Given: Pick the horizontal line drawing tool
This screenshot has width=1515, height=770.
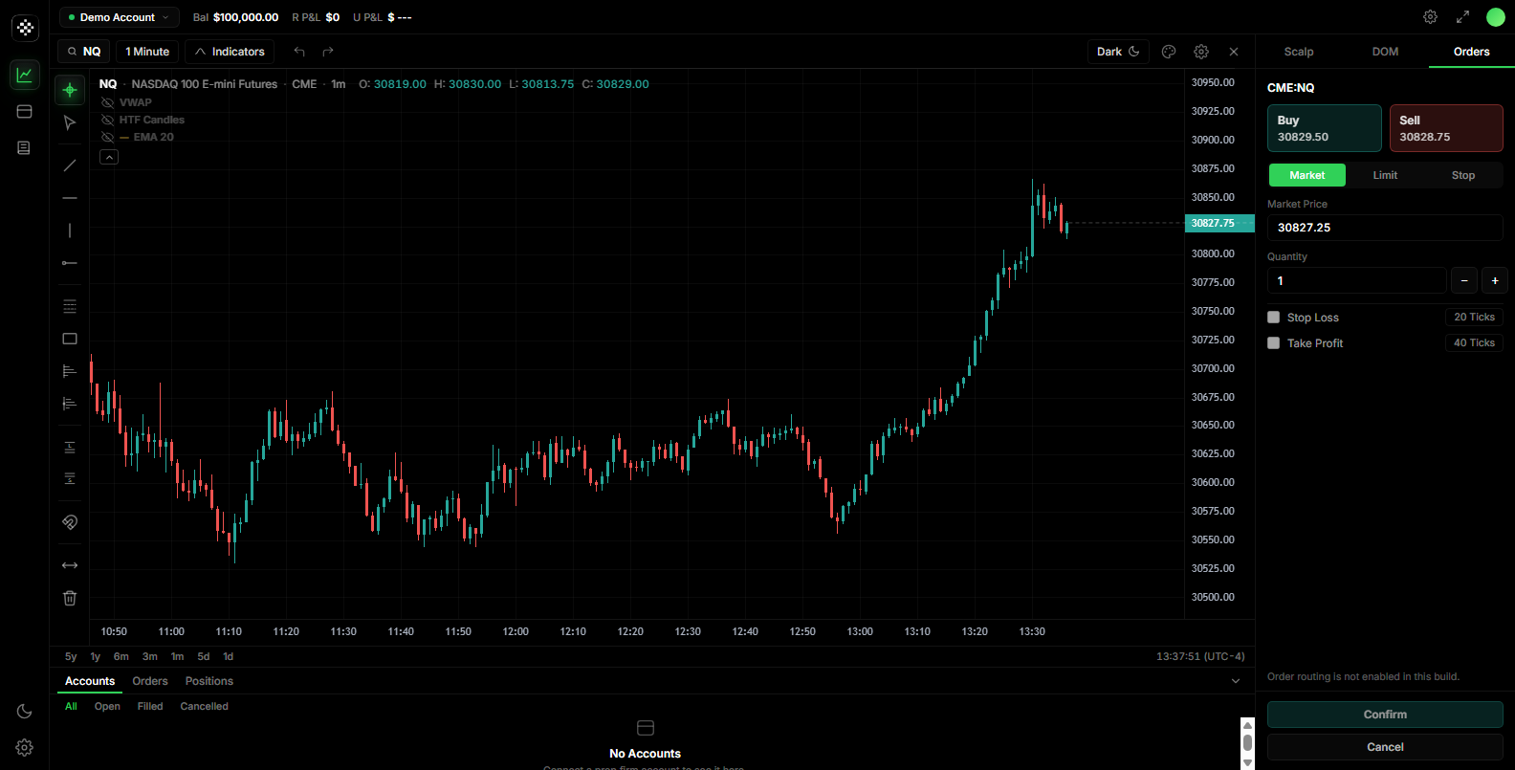Looking at the screenshot, I should coord(70,198).
